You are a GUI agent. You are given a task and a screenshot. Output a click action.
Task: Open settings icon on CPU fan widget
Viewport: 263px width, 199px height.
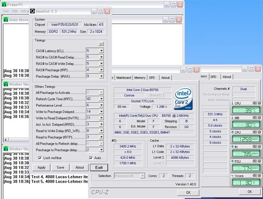[x=255, y=132]
